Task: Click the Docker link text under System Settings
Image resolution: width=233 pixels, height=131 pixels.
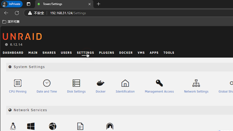Action: click(x=101, y=92)
